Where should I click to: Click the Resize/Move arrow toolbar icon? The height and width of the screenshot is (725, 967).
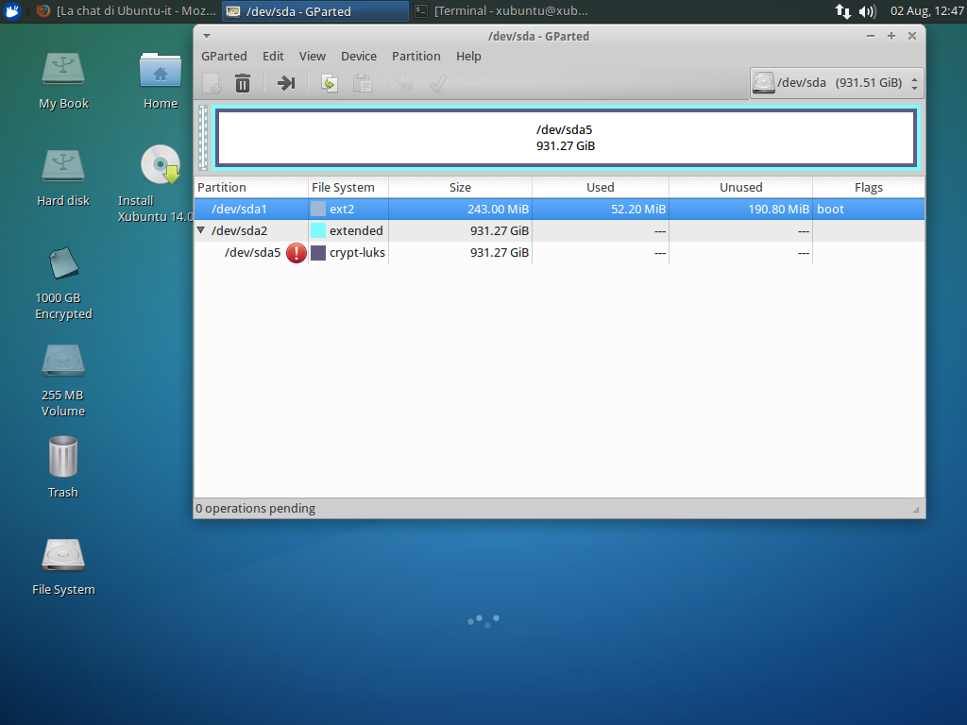coord(285,83)
